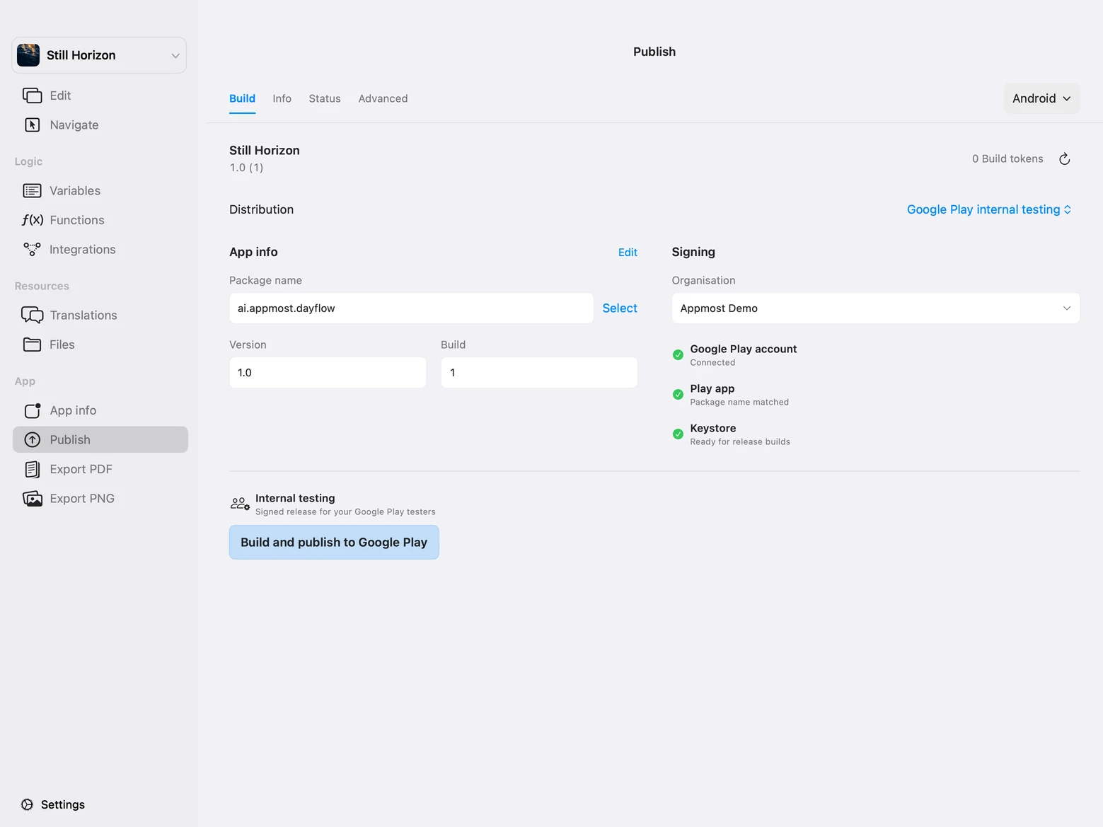This screenshot has width=1103, height=827.
Task: Click the Package name input field
Action: pos(411,308)
